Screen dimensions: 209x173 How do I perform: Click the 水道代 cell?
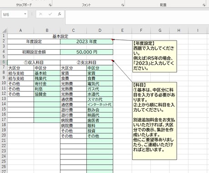[x=100, y=94]
